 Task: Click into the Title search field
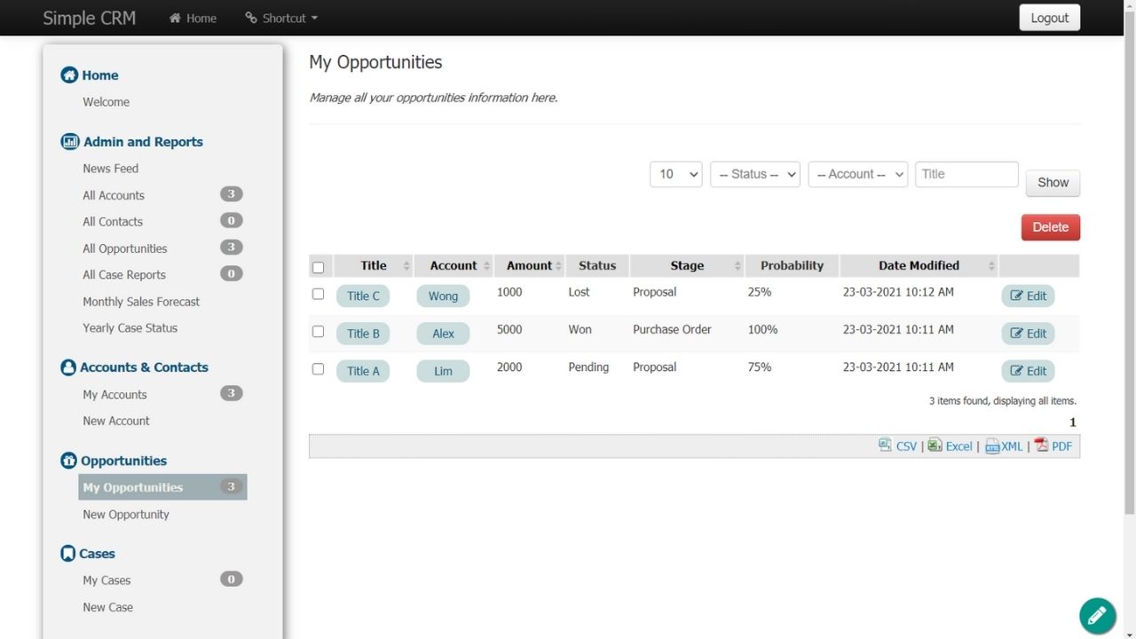pyautogui.click(x=966, y=174)
